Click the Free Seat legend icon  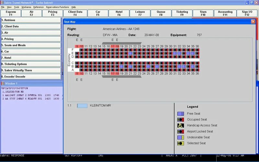pyautogui.click(x=181, y=114)
